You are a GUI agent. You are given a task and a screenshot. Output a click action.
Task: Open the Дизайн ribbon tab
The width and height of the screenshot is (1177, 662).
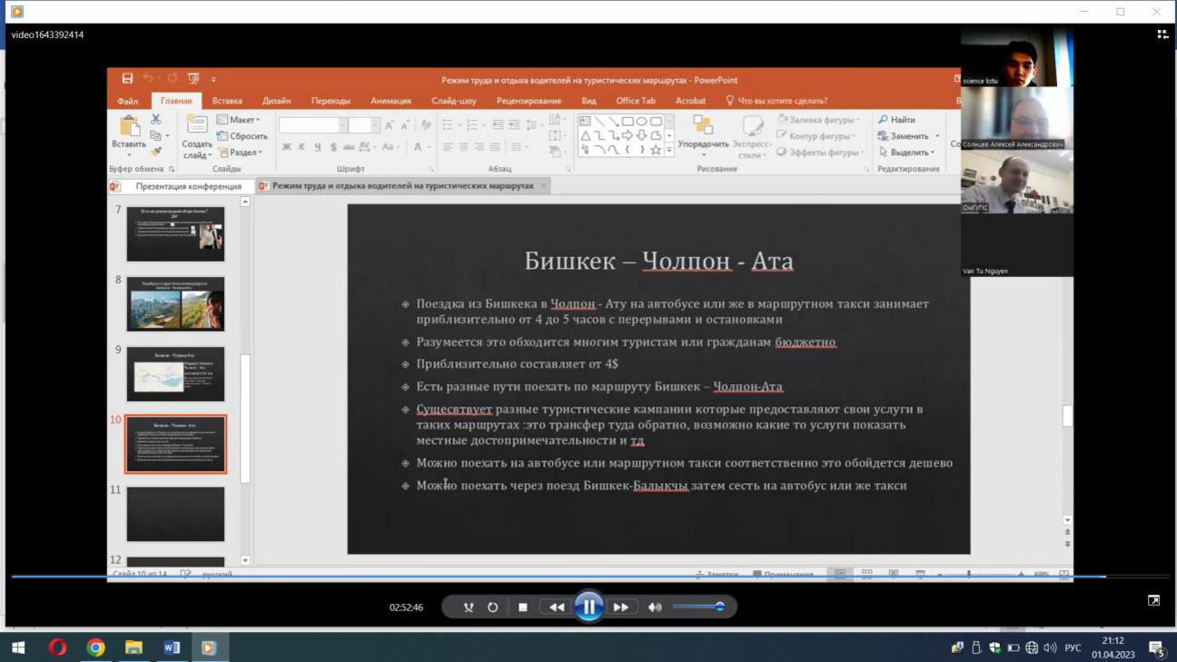(x=276, y=101)
